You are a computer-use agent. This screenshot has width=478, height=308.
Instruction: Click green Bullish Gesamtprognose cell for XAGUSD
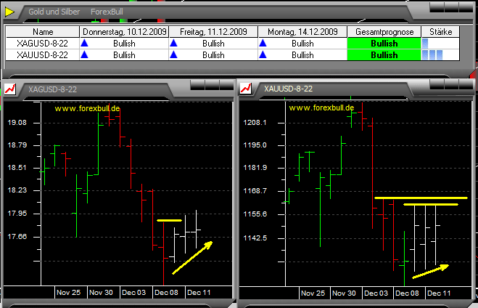pos(384,44)
